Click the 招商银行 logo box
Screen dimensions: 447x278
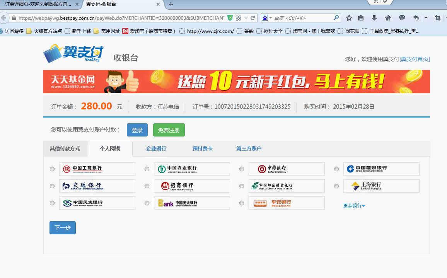point(192,186)
